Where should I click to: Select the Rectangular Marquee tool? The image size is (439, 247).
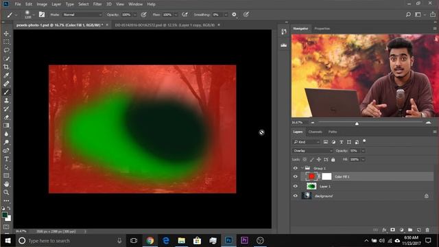click(x=6, y=42)
